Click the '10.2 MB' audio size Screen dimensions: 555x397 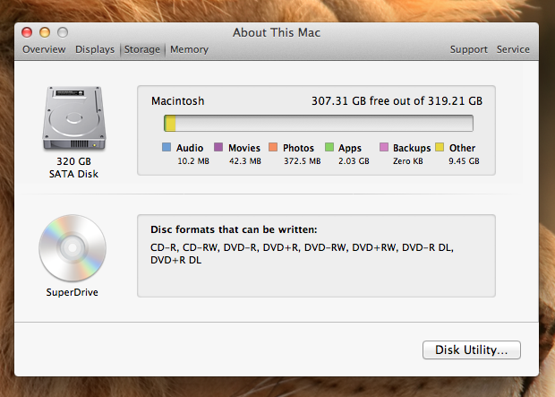pyautogui.click(x=193, y=161)
